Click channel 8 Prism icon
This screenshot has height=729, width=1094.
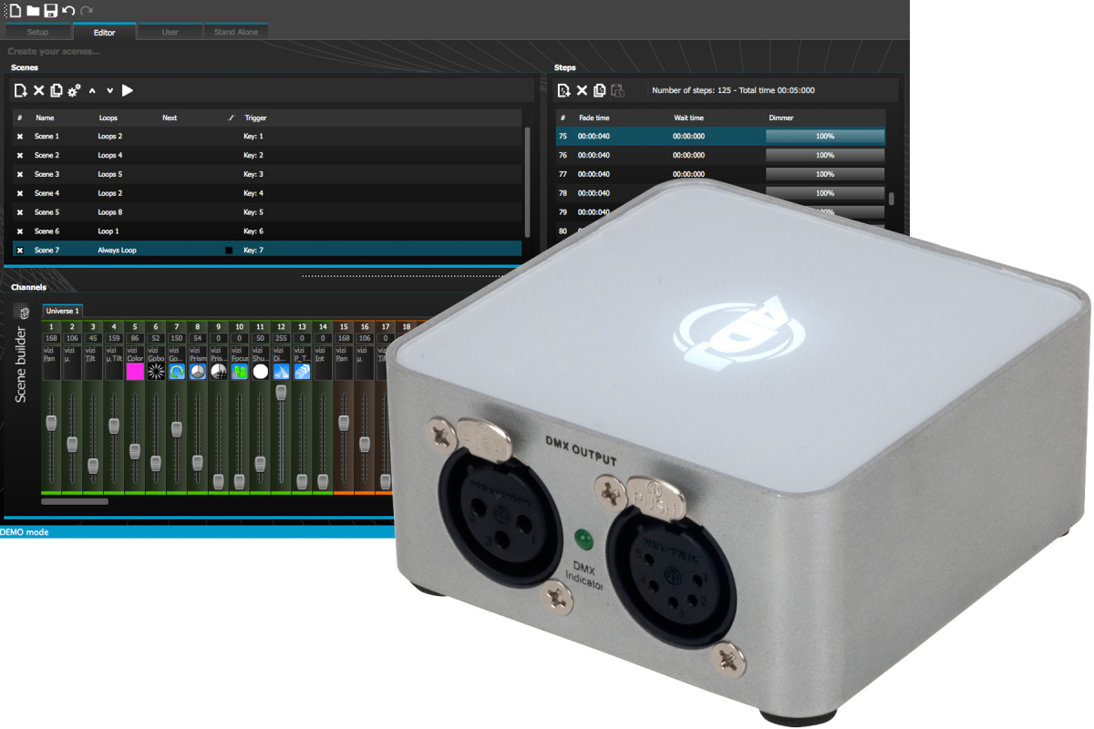[x=198, y=371]
